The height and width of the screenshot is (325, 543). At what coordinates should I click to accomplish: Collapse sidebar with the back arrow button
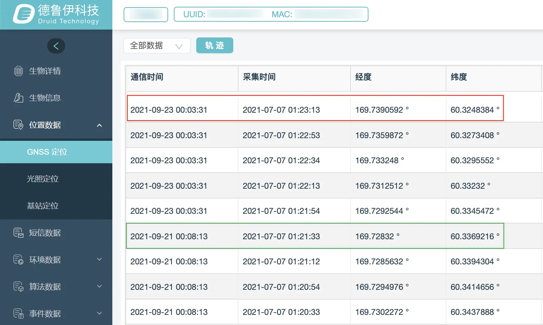[56, 46]
